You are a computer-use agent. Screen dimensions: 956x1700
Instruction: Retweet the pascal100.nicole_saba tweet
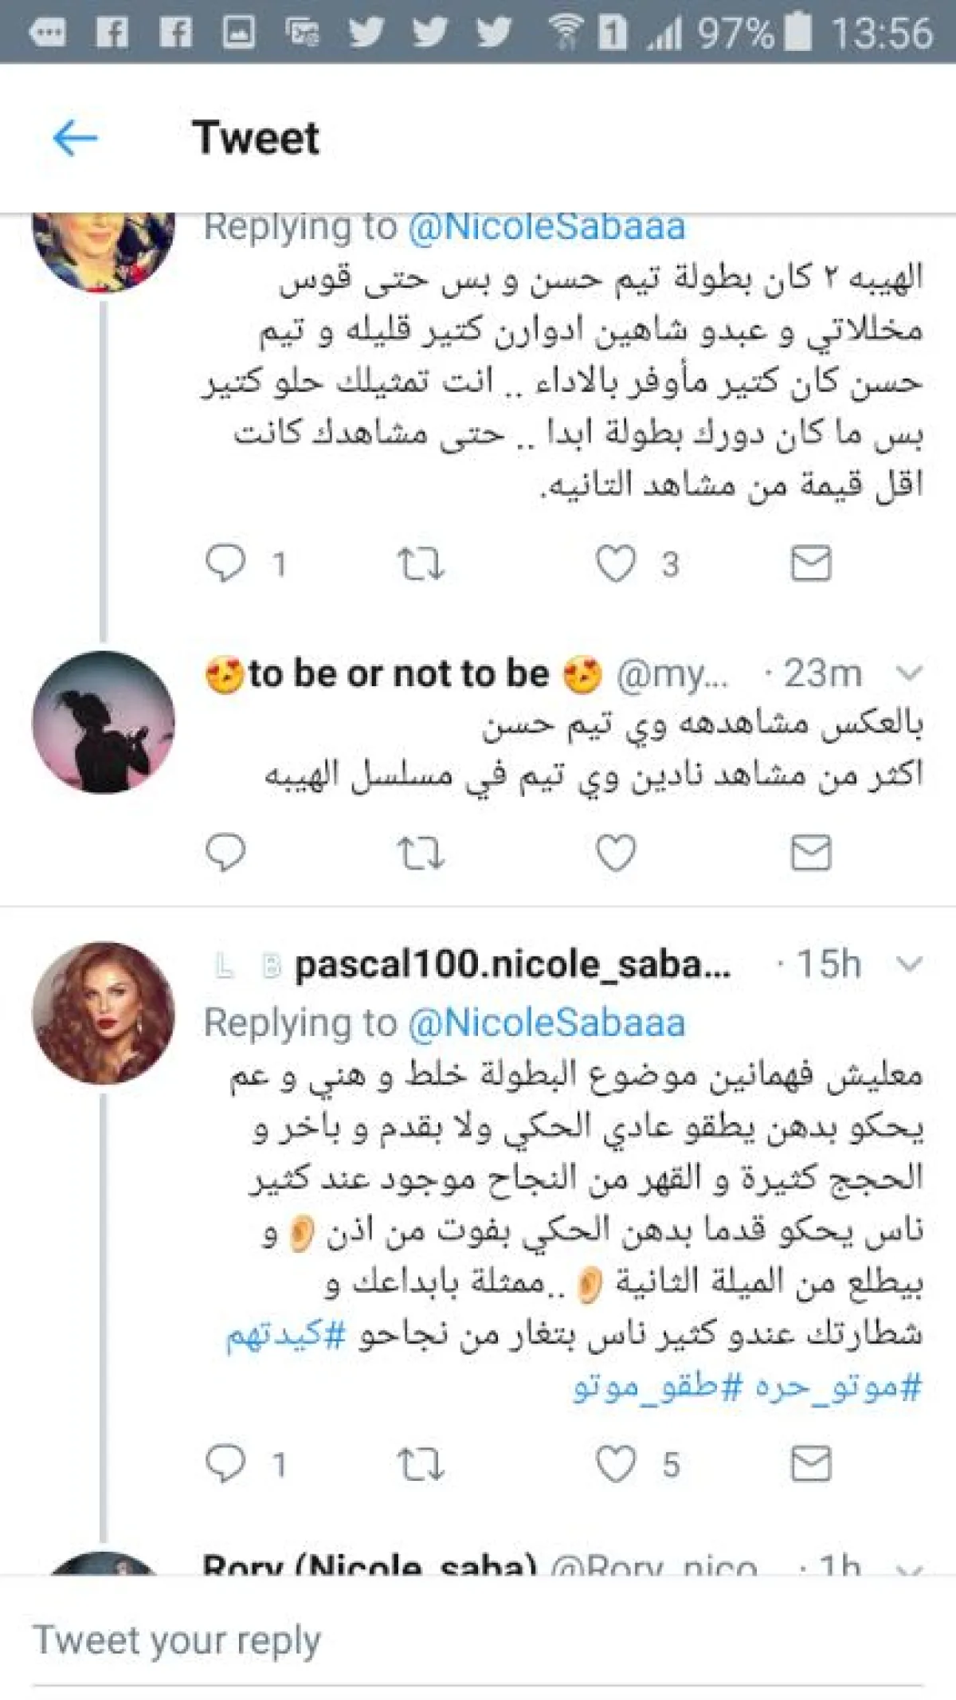click(421, 1466)
